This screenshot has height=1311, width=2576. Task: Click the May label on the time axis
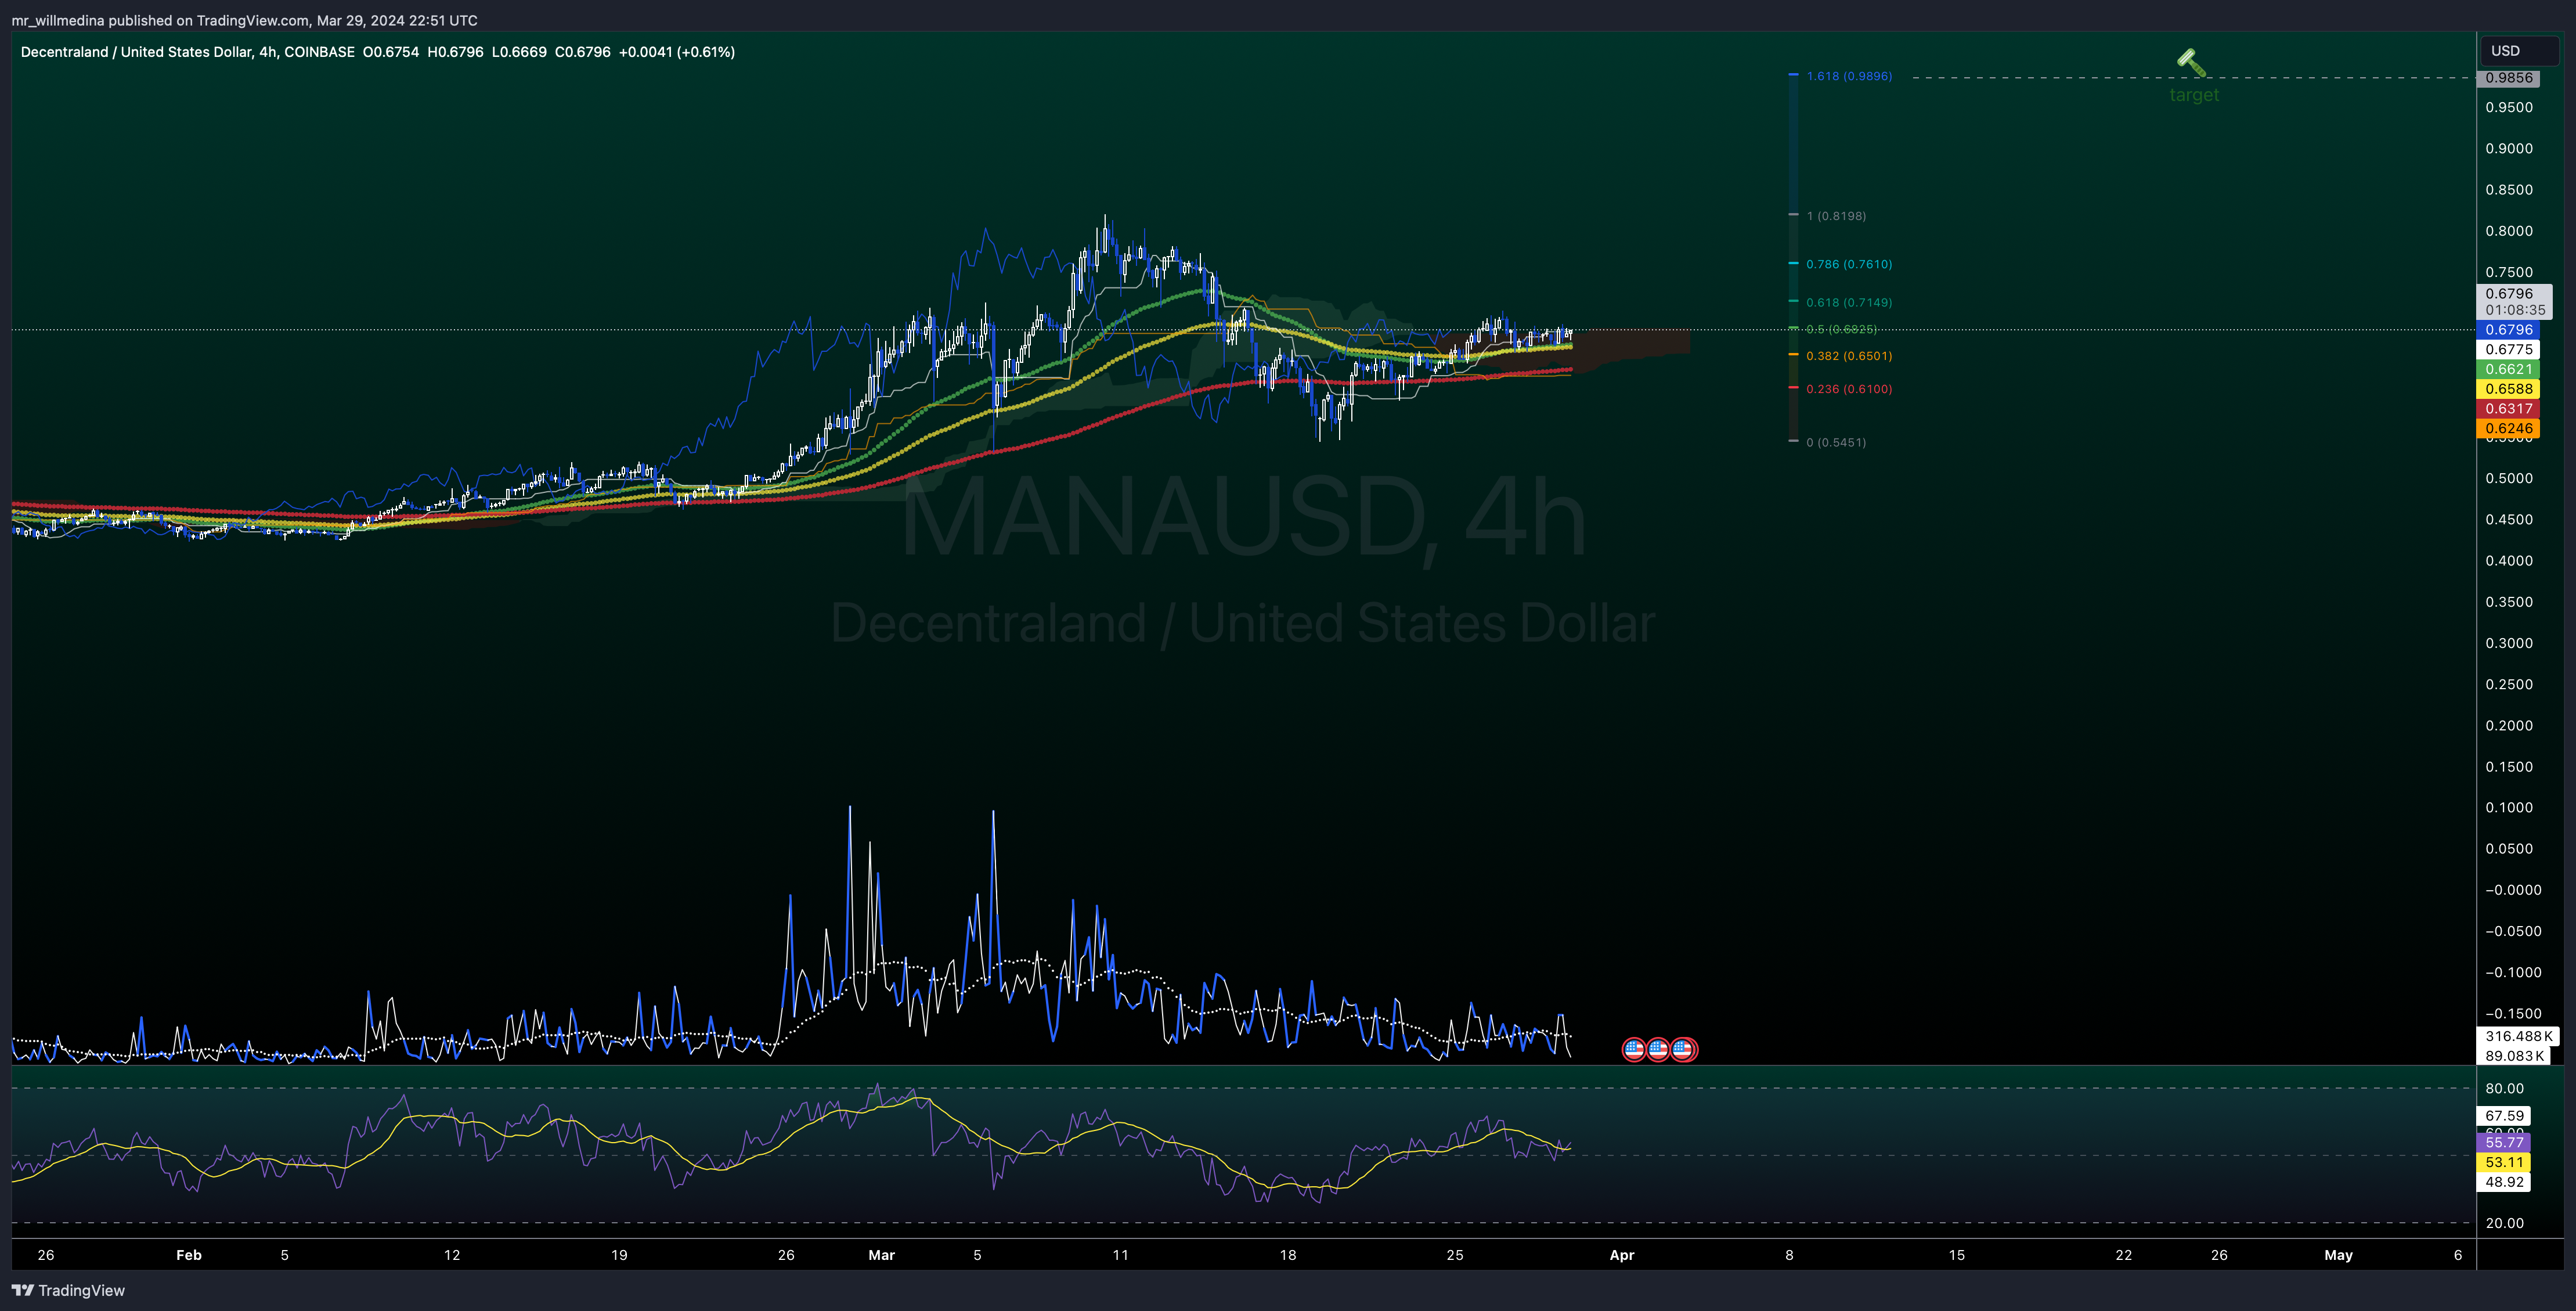click(x=2338, y=1255)
